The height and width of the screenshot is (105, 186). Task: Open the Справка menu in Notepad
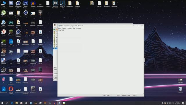coord(78,28)
